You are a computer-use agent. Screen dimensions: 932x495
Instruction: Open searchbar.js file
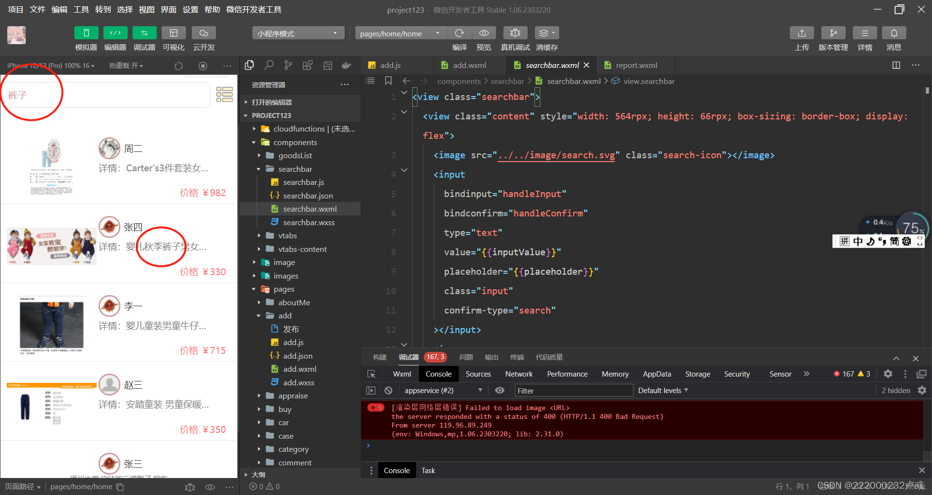303,182
